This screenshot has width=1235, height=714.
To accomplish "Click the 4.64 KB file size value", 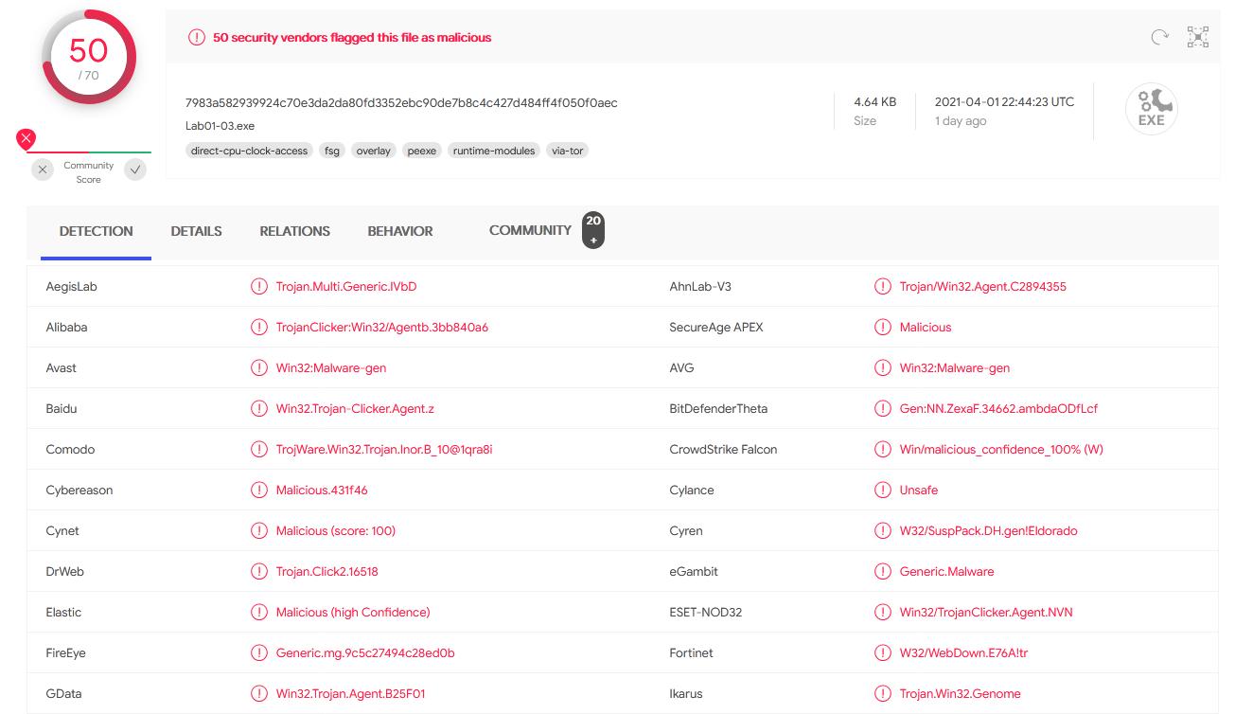I will click(874, 101).
